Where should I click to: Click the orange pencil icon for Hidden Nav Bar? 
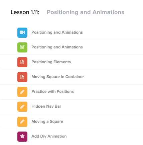pos(22,107)
